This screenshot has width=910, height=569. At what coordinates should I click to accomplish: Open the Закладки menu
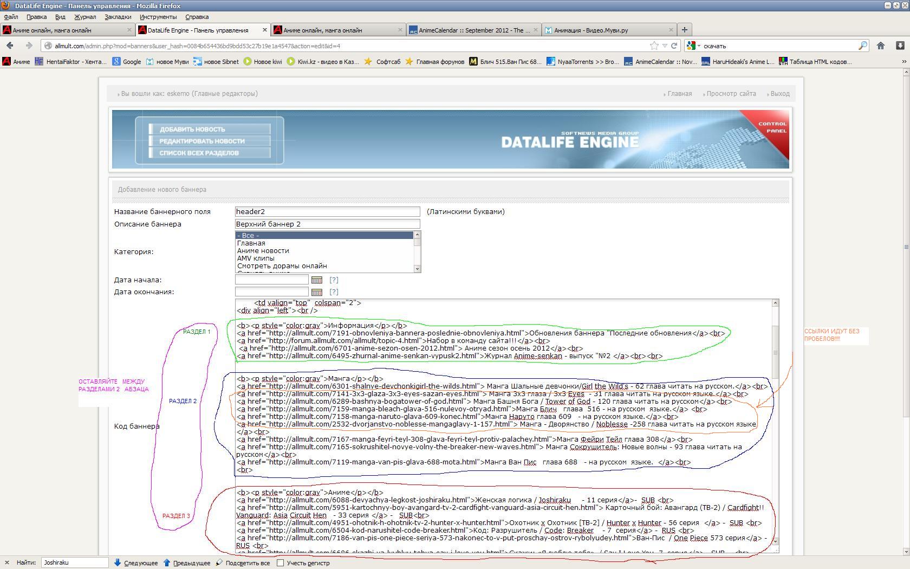point(118,17)
